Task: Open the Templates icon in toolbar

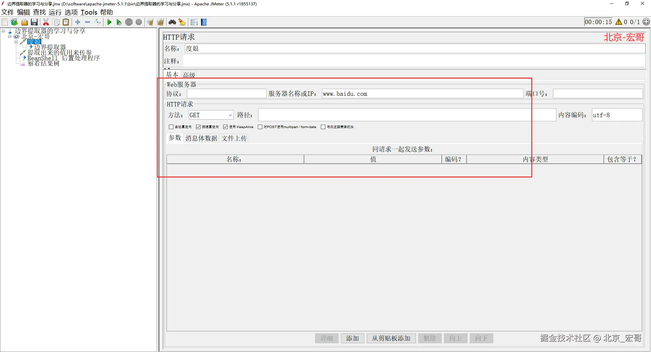Action: click(x=14, y=22)
